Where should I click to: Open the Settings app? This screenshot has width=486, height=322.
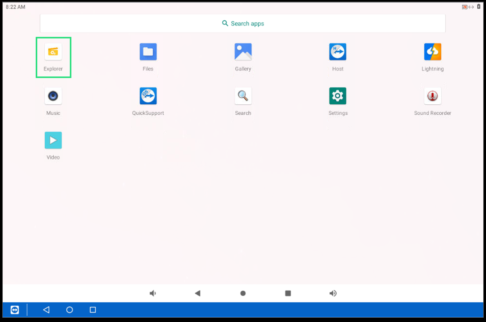coord(338,96)
